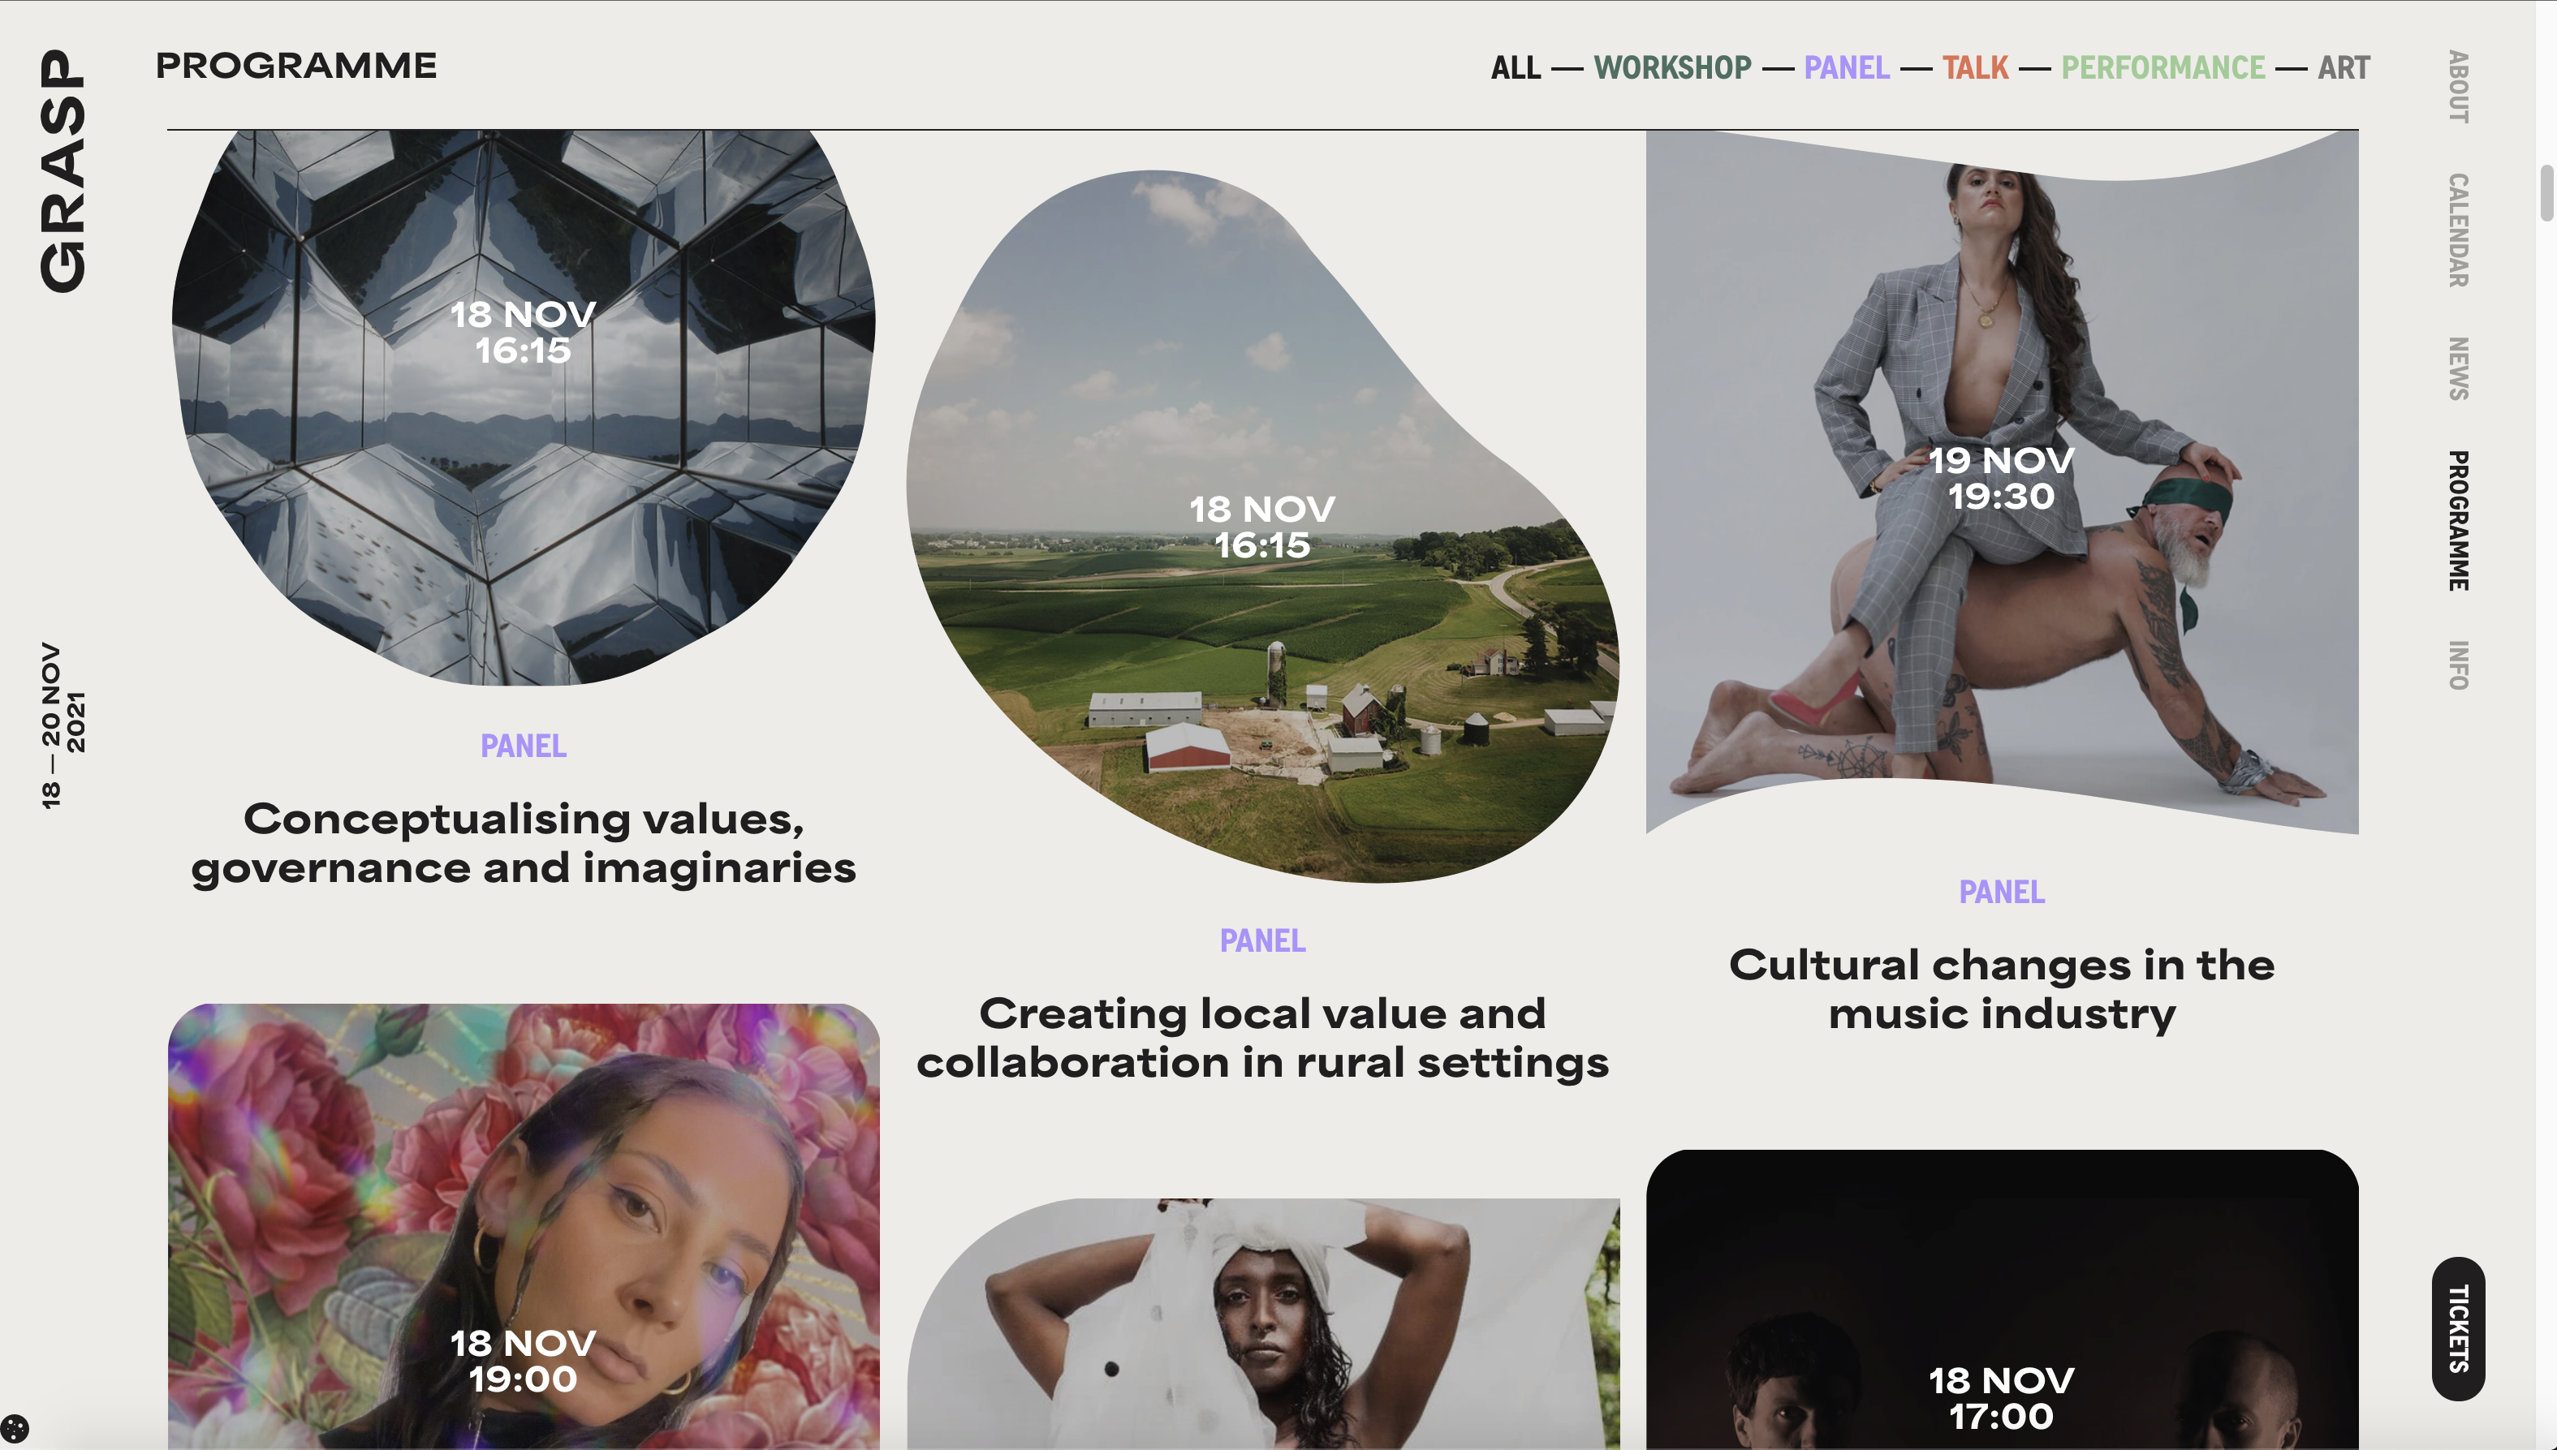Click the black TICKETS button
The width and height of the screenshot is (2557, 1450).
(x=2457, y=1328)
